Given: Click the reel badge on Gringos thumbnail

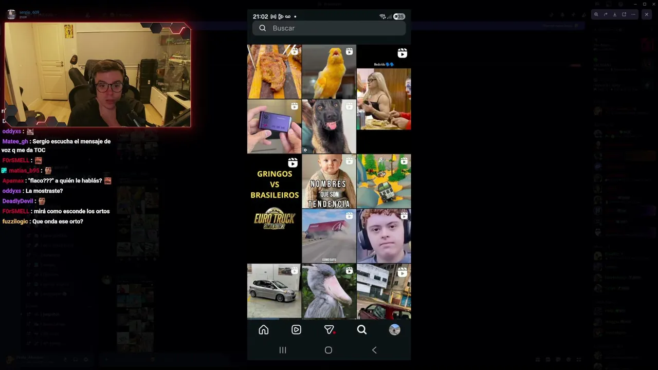Looking at the screenshot, I should click(x=293, y=163).
